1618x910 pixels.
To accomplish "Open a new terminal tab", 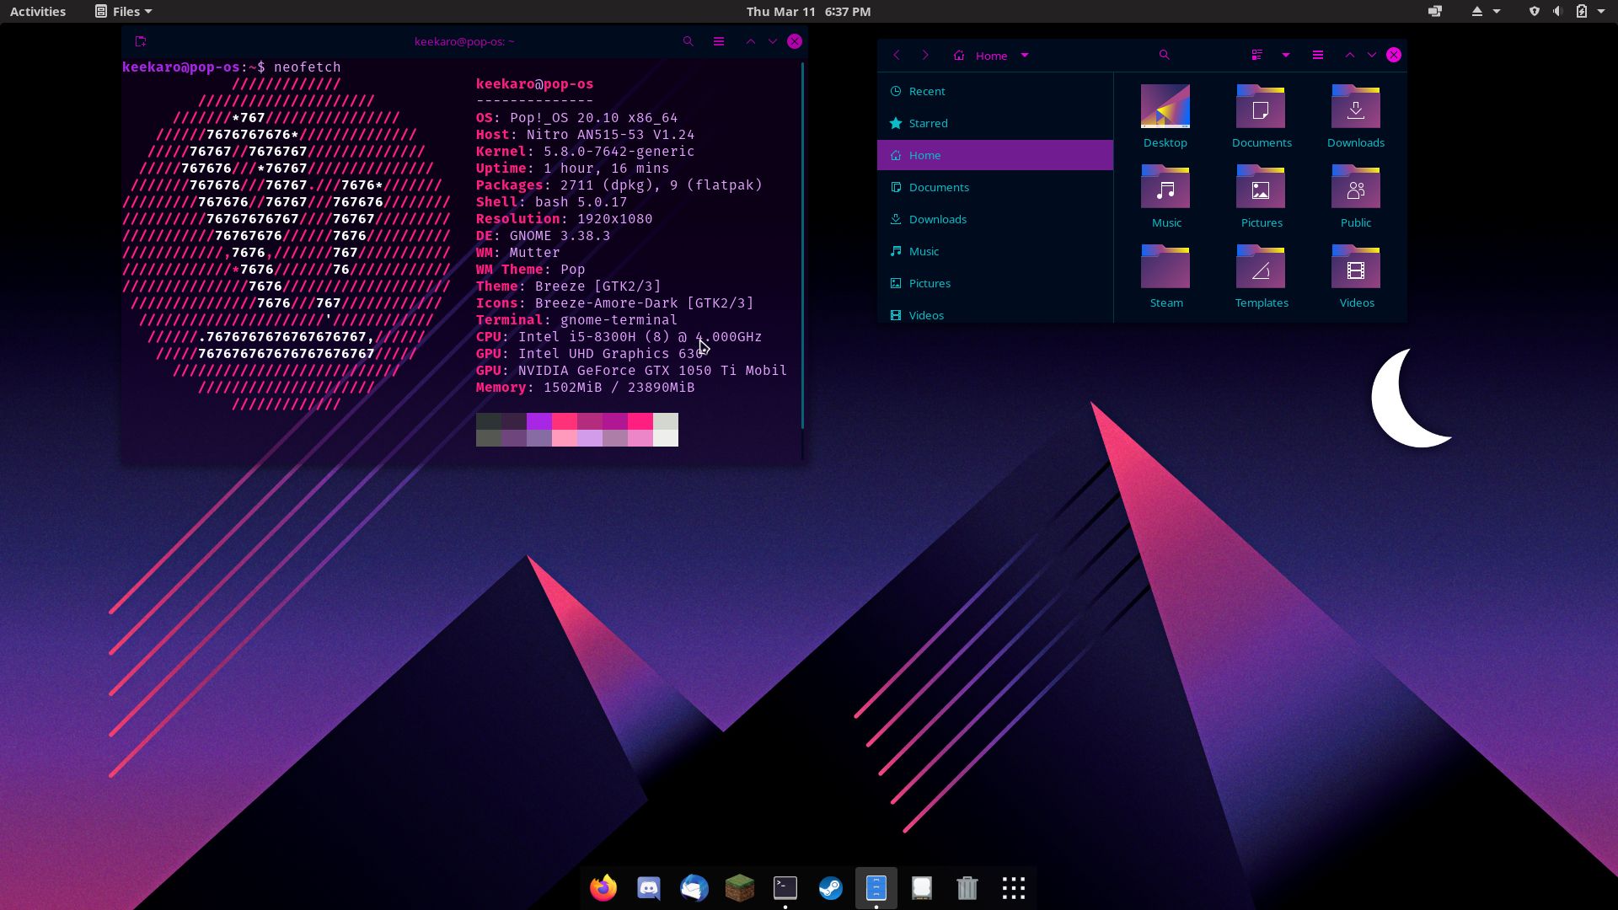I will click(140, 40).
